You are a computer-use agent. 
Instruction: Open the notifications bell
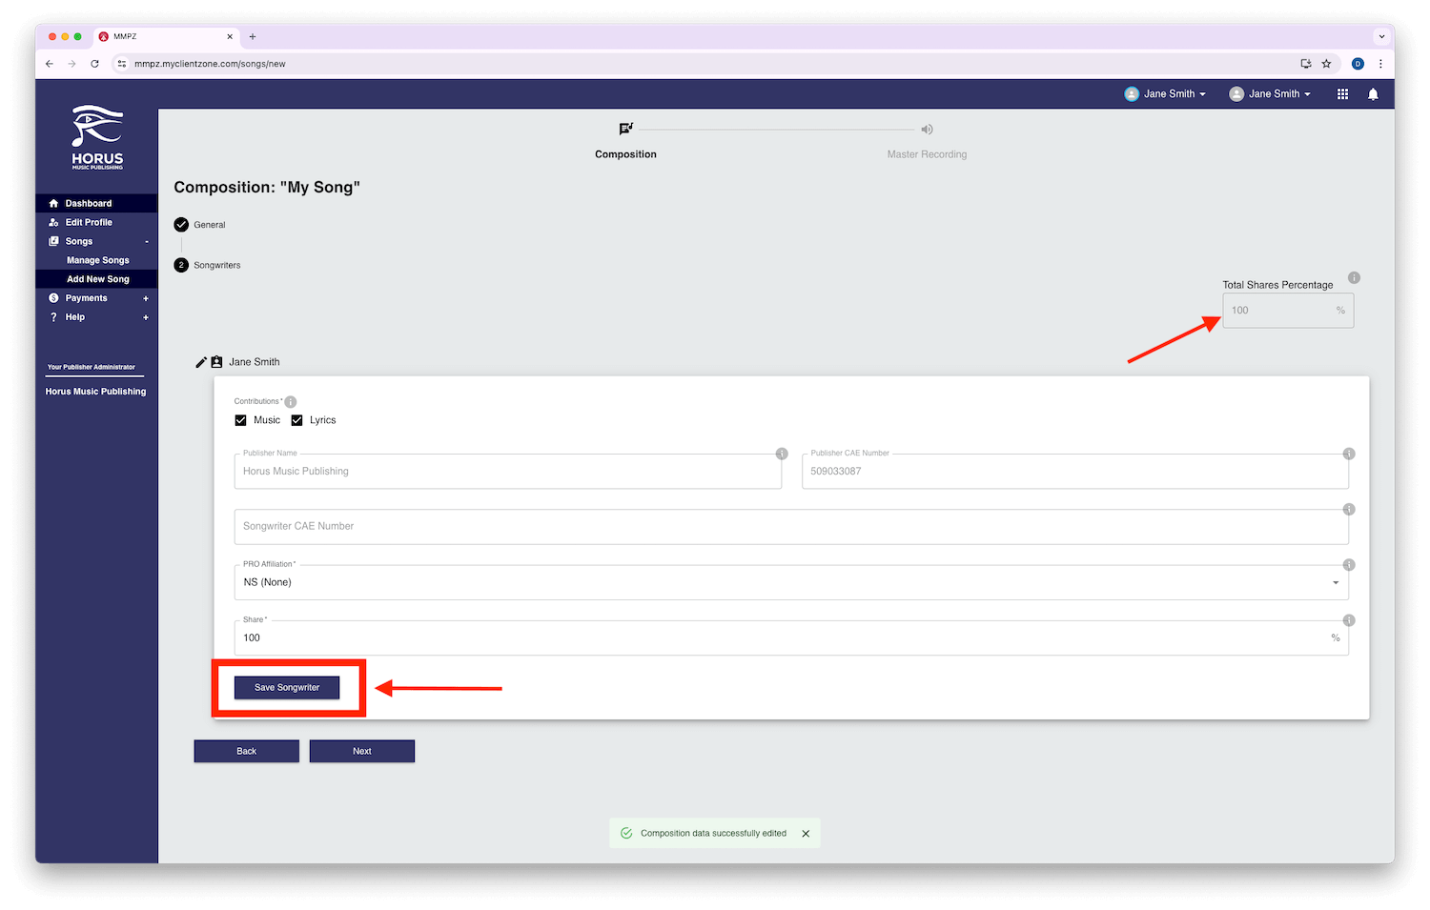pyautogui.click(x=1373, y=93)
